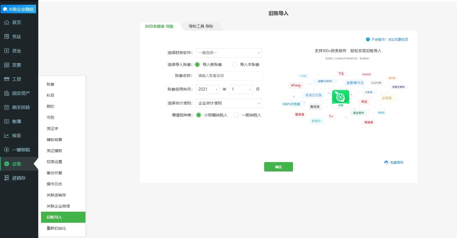Click the INSPUR浪潮 software tag
The width and height of the screenshot is (457, 238).
point(291,104)
